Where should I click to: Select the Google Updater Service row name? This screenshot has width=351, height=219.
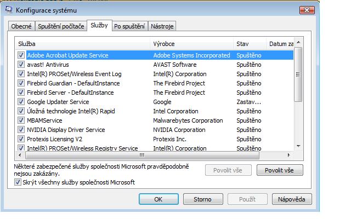(58, 102)
